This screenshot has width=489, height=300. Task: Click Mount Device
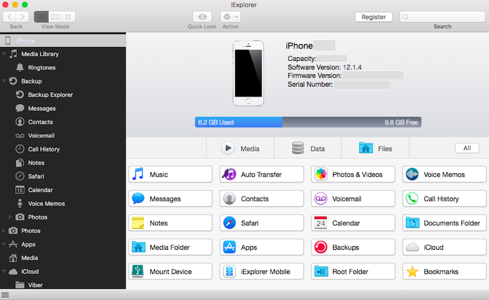(x=170, y=272)
